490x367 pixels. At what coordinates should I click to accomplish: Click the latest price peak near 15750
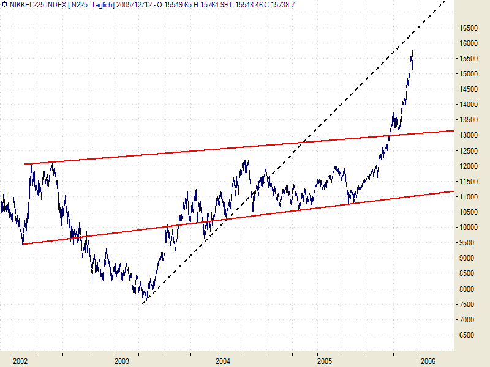412,51
